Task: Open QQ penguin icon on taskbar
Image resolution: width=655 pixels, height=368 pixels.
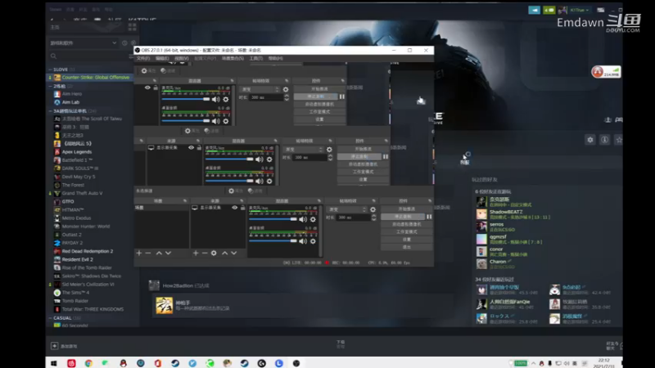Action: [x=124, y=363]
